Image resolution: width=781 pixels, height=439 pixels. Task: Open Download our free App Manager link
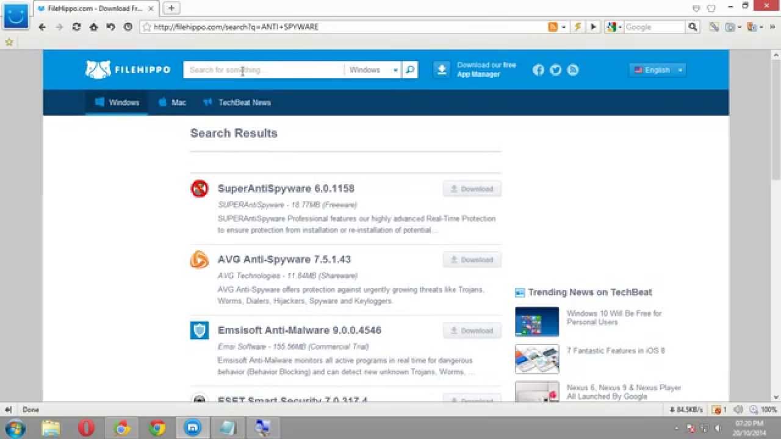(486, 70)
